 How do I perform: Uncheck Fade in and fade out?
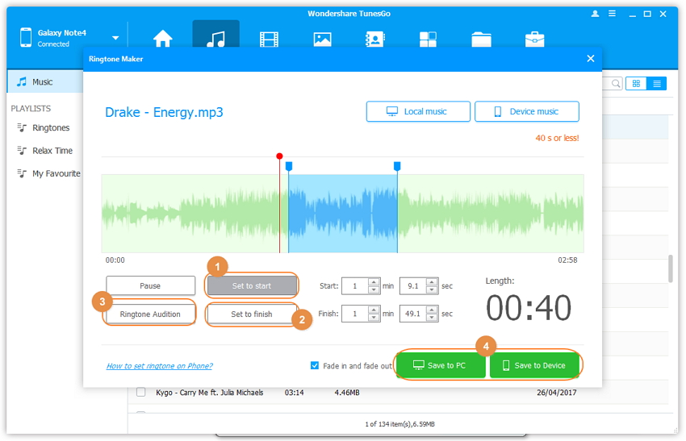[x=315, y=365]
